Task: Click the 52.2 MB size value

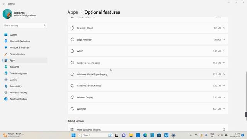Action: pos(217,75)
